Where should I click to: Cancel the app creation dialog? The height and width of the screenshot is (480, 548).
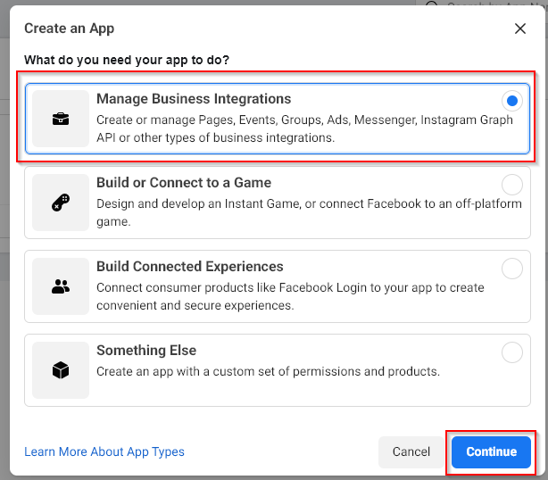[411, 452]
